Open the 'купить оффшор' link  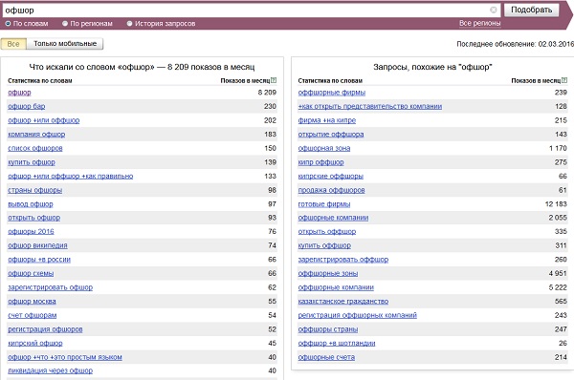324,245
